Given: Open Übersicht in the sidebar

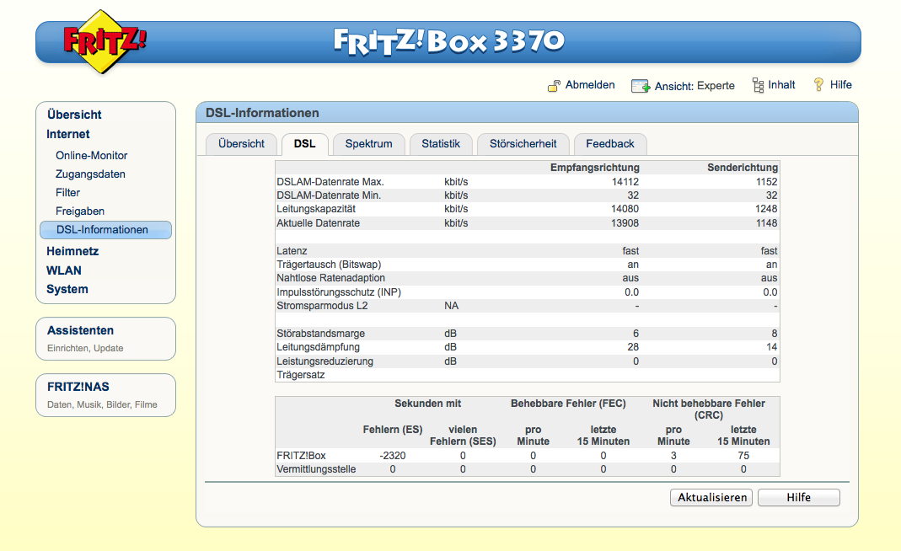Looking at the screenshot, I should (74, 115).
